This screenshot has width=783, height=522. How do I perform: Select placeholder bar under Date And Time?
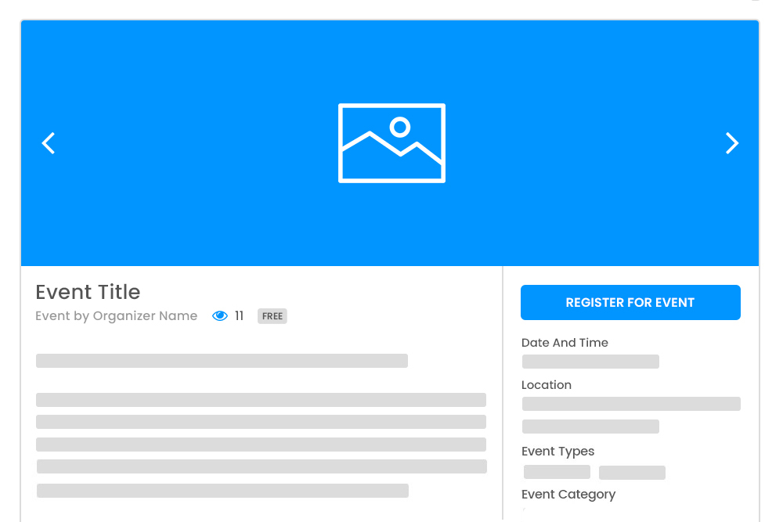(x=590, y=362)
